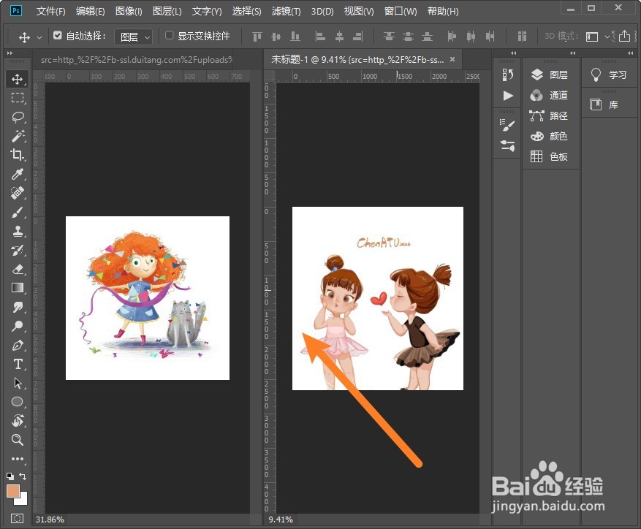The height and width of the screenshot is (529, 641).
Task: Open the 滤镜(T) menu
Action: pos(287,12)
